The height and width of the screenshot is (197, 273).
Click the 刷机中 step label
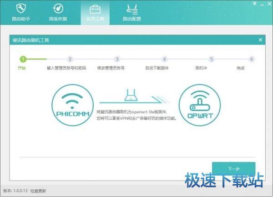[201, 68]
